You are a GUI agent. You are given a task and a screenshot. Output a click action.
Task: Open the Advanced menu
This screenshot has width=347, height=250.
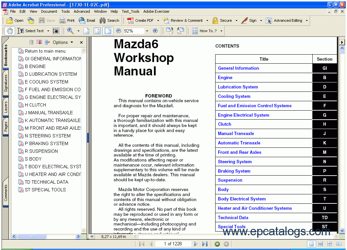tap(82, 11)
